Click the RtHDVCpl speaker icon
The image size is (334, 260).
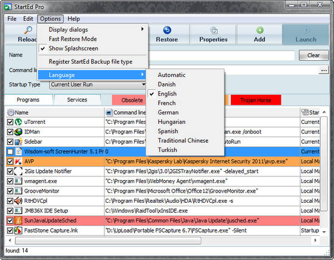coord(18,201)
